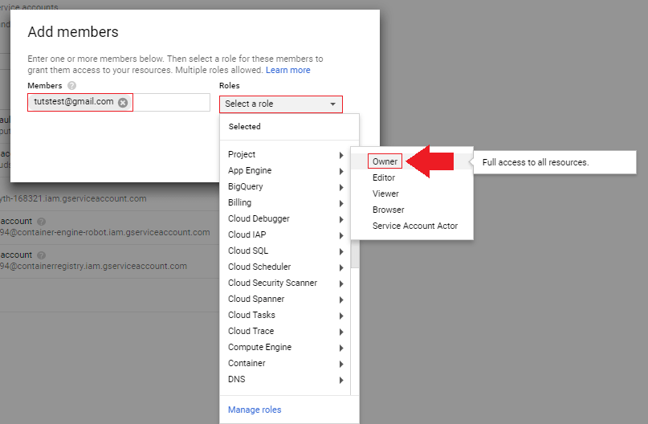The image size is (648, 424).
Task: Click the Selected header in roles list
Action: (x=245, y=126)
